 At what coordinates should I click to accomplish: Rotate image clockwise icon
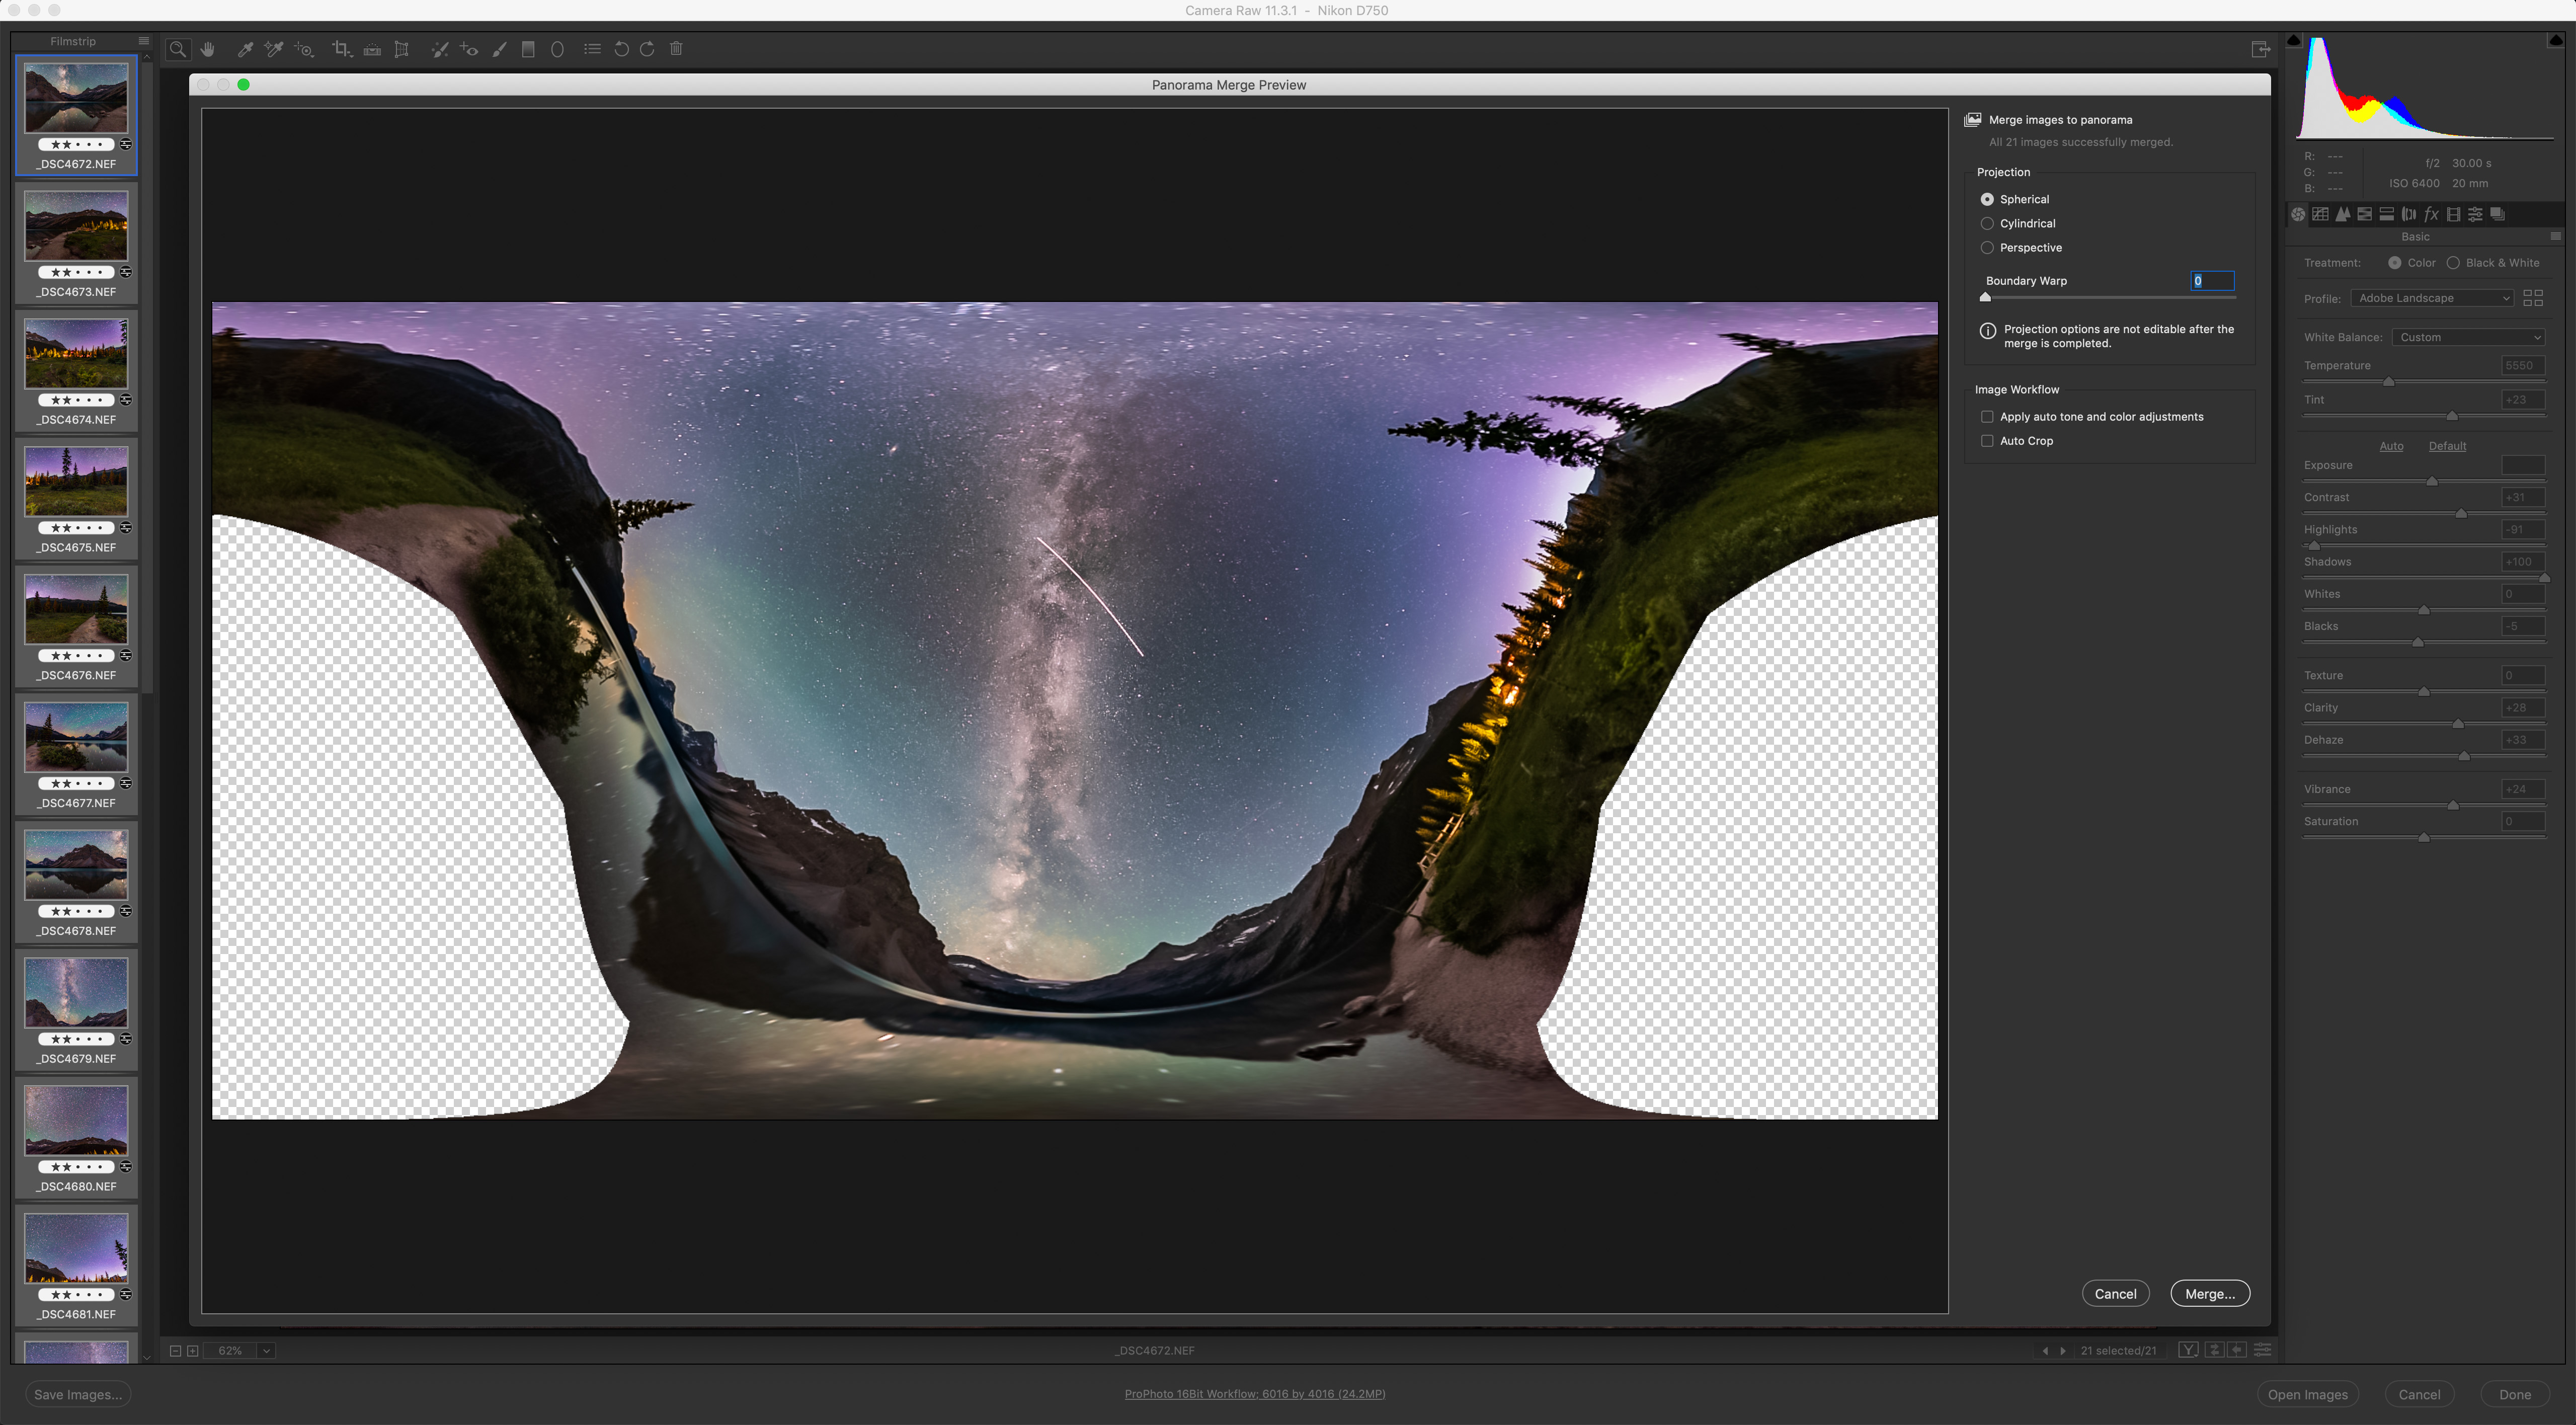pos(647,49)
